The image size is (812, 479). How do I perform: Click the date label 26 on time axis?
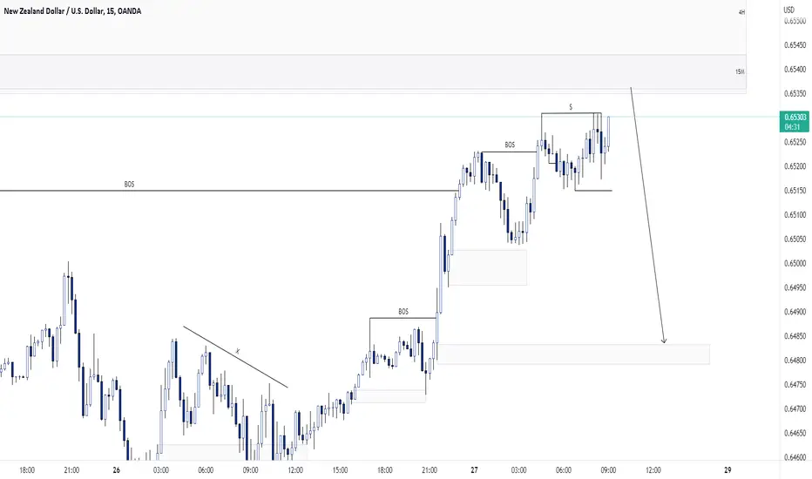click(x=116, y=470)
